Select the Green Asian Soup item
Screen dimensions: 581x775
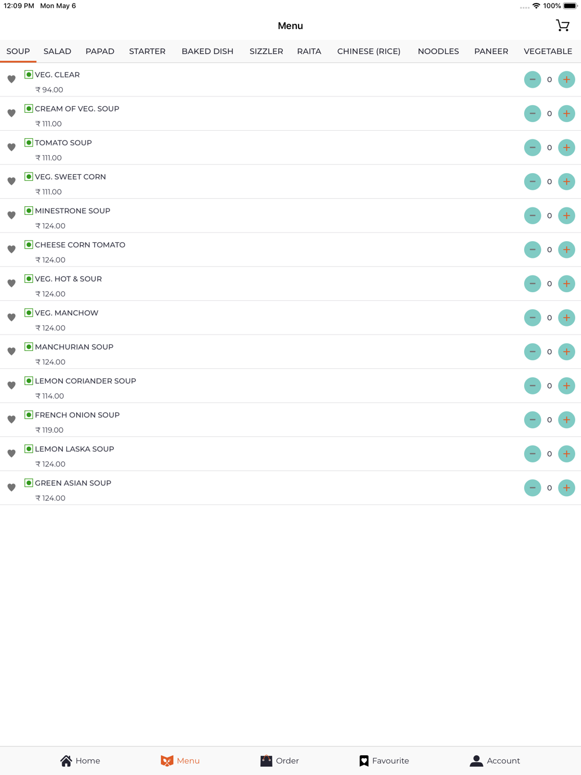point(290,488)
